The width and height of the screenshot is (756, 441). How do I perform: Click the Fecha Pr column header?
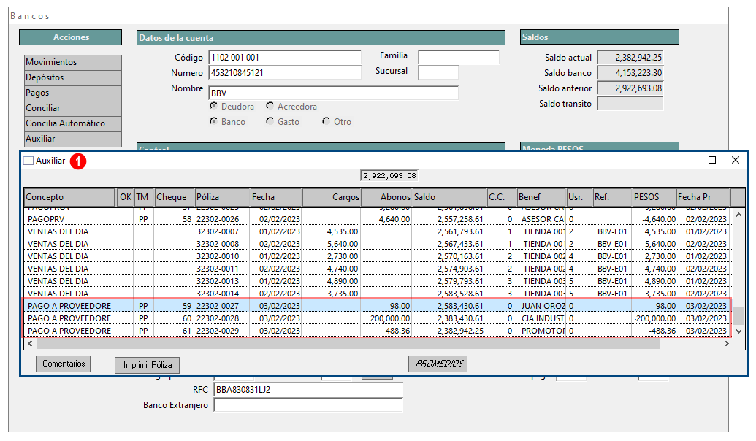(x=703, y=197)
